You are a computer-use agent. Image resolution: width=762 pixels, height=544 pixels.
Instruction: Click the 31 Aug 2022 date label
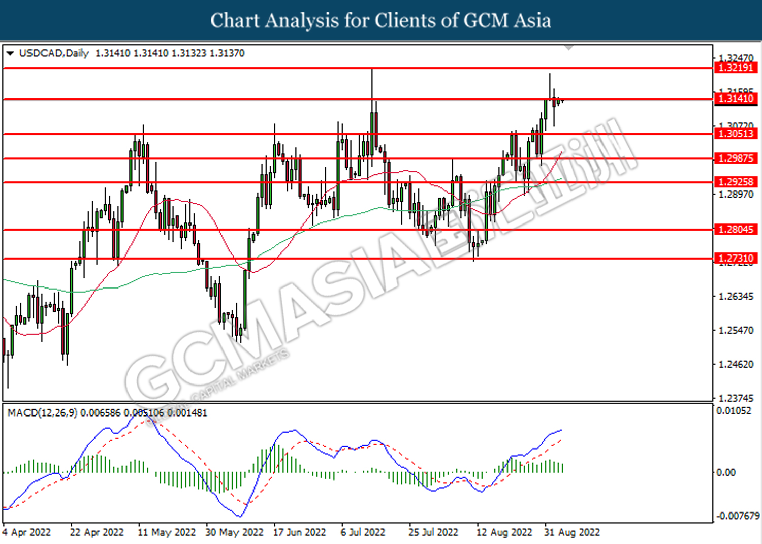click(572, 533)
